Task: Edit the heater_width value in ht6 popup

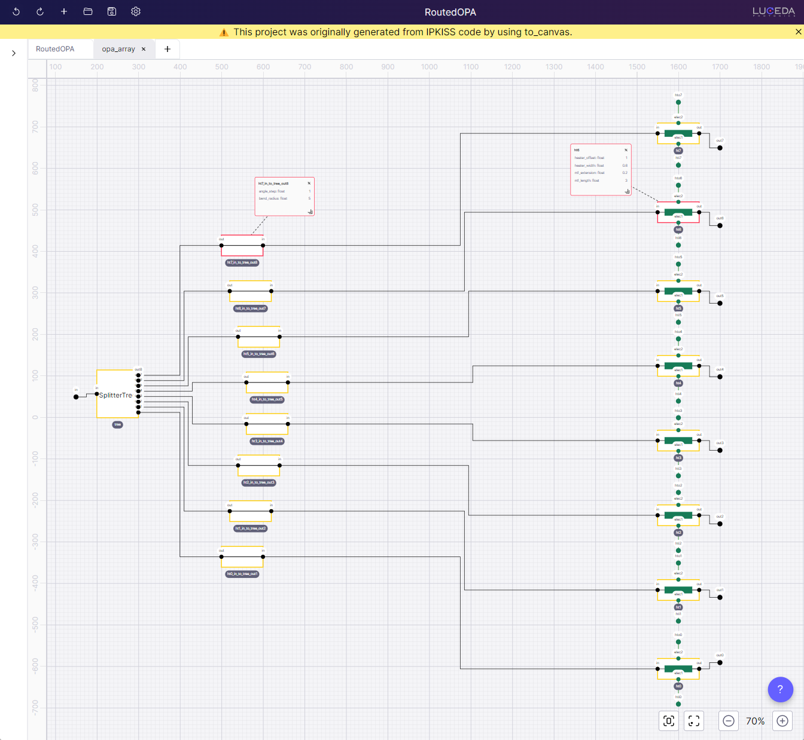Action: pos(625,166)
